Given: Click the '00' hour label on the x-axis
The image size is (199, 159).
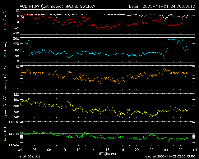Looking at the screenshot, I should [166, 150].
